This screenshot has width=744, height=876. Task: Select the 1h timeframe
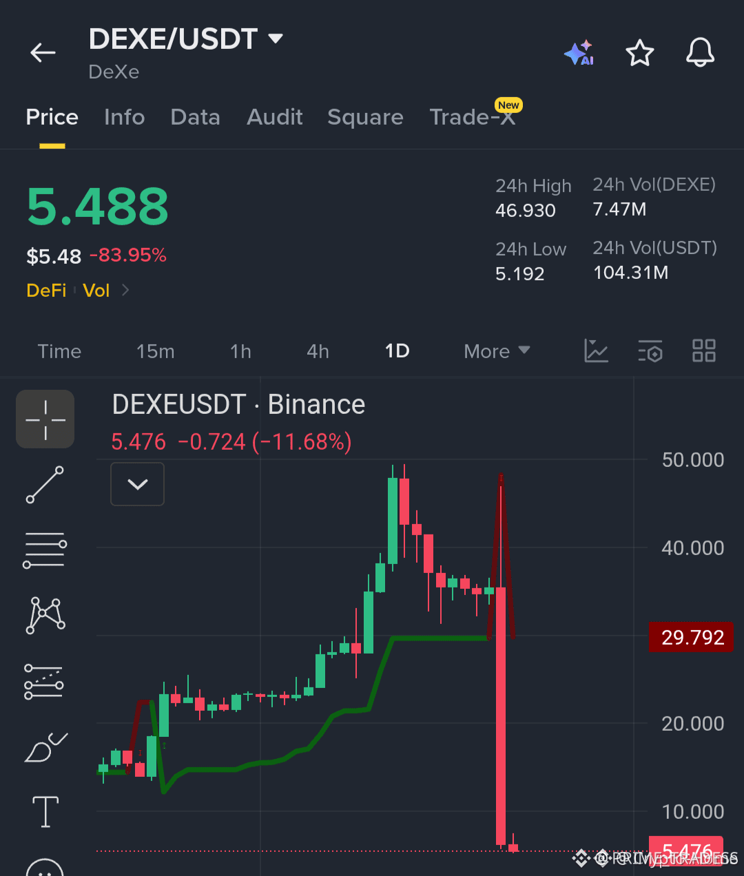241,351
